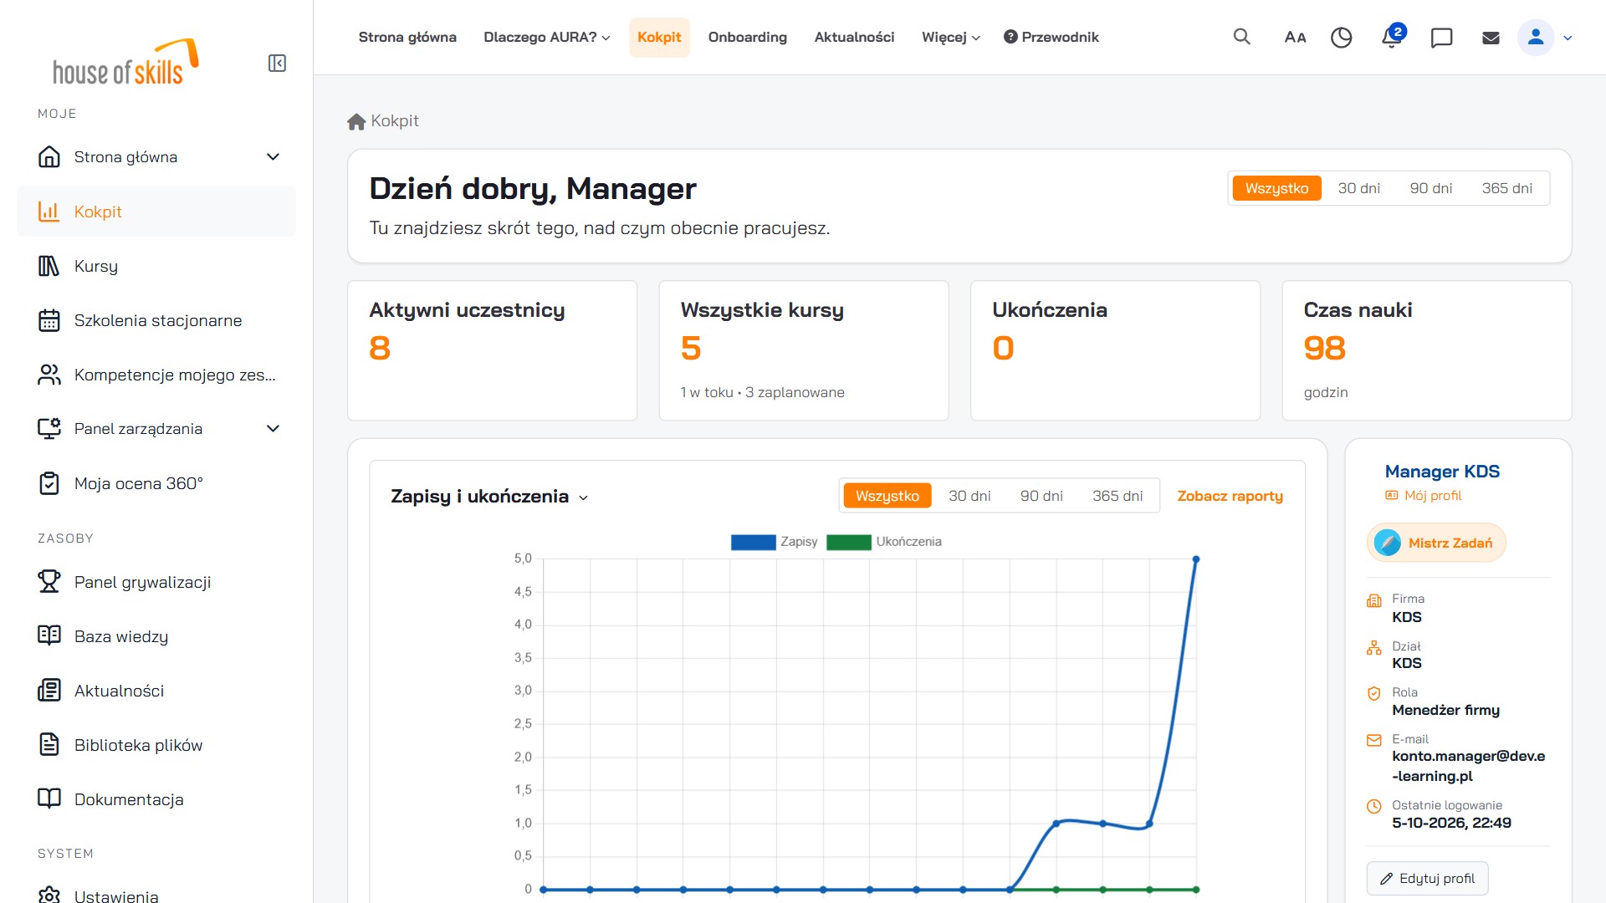Open Biblioteka plików in sidebar

point(156,745)
